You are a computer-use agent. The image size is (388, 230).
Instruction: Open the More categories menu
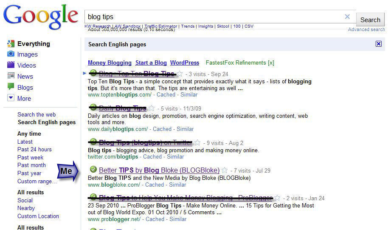point(24,98)
